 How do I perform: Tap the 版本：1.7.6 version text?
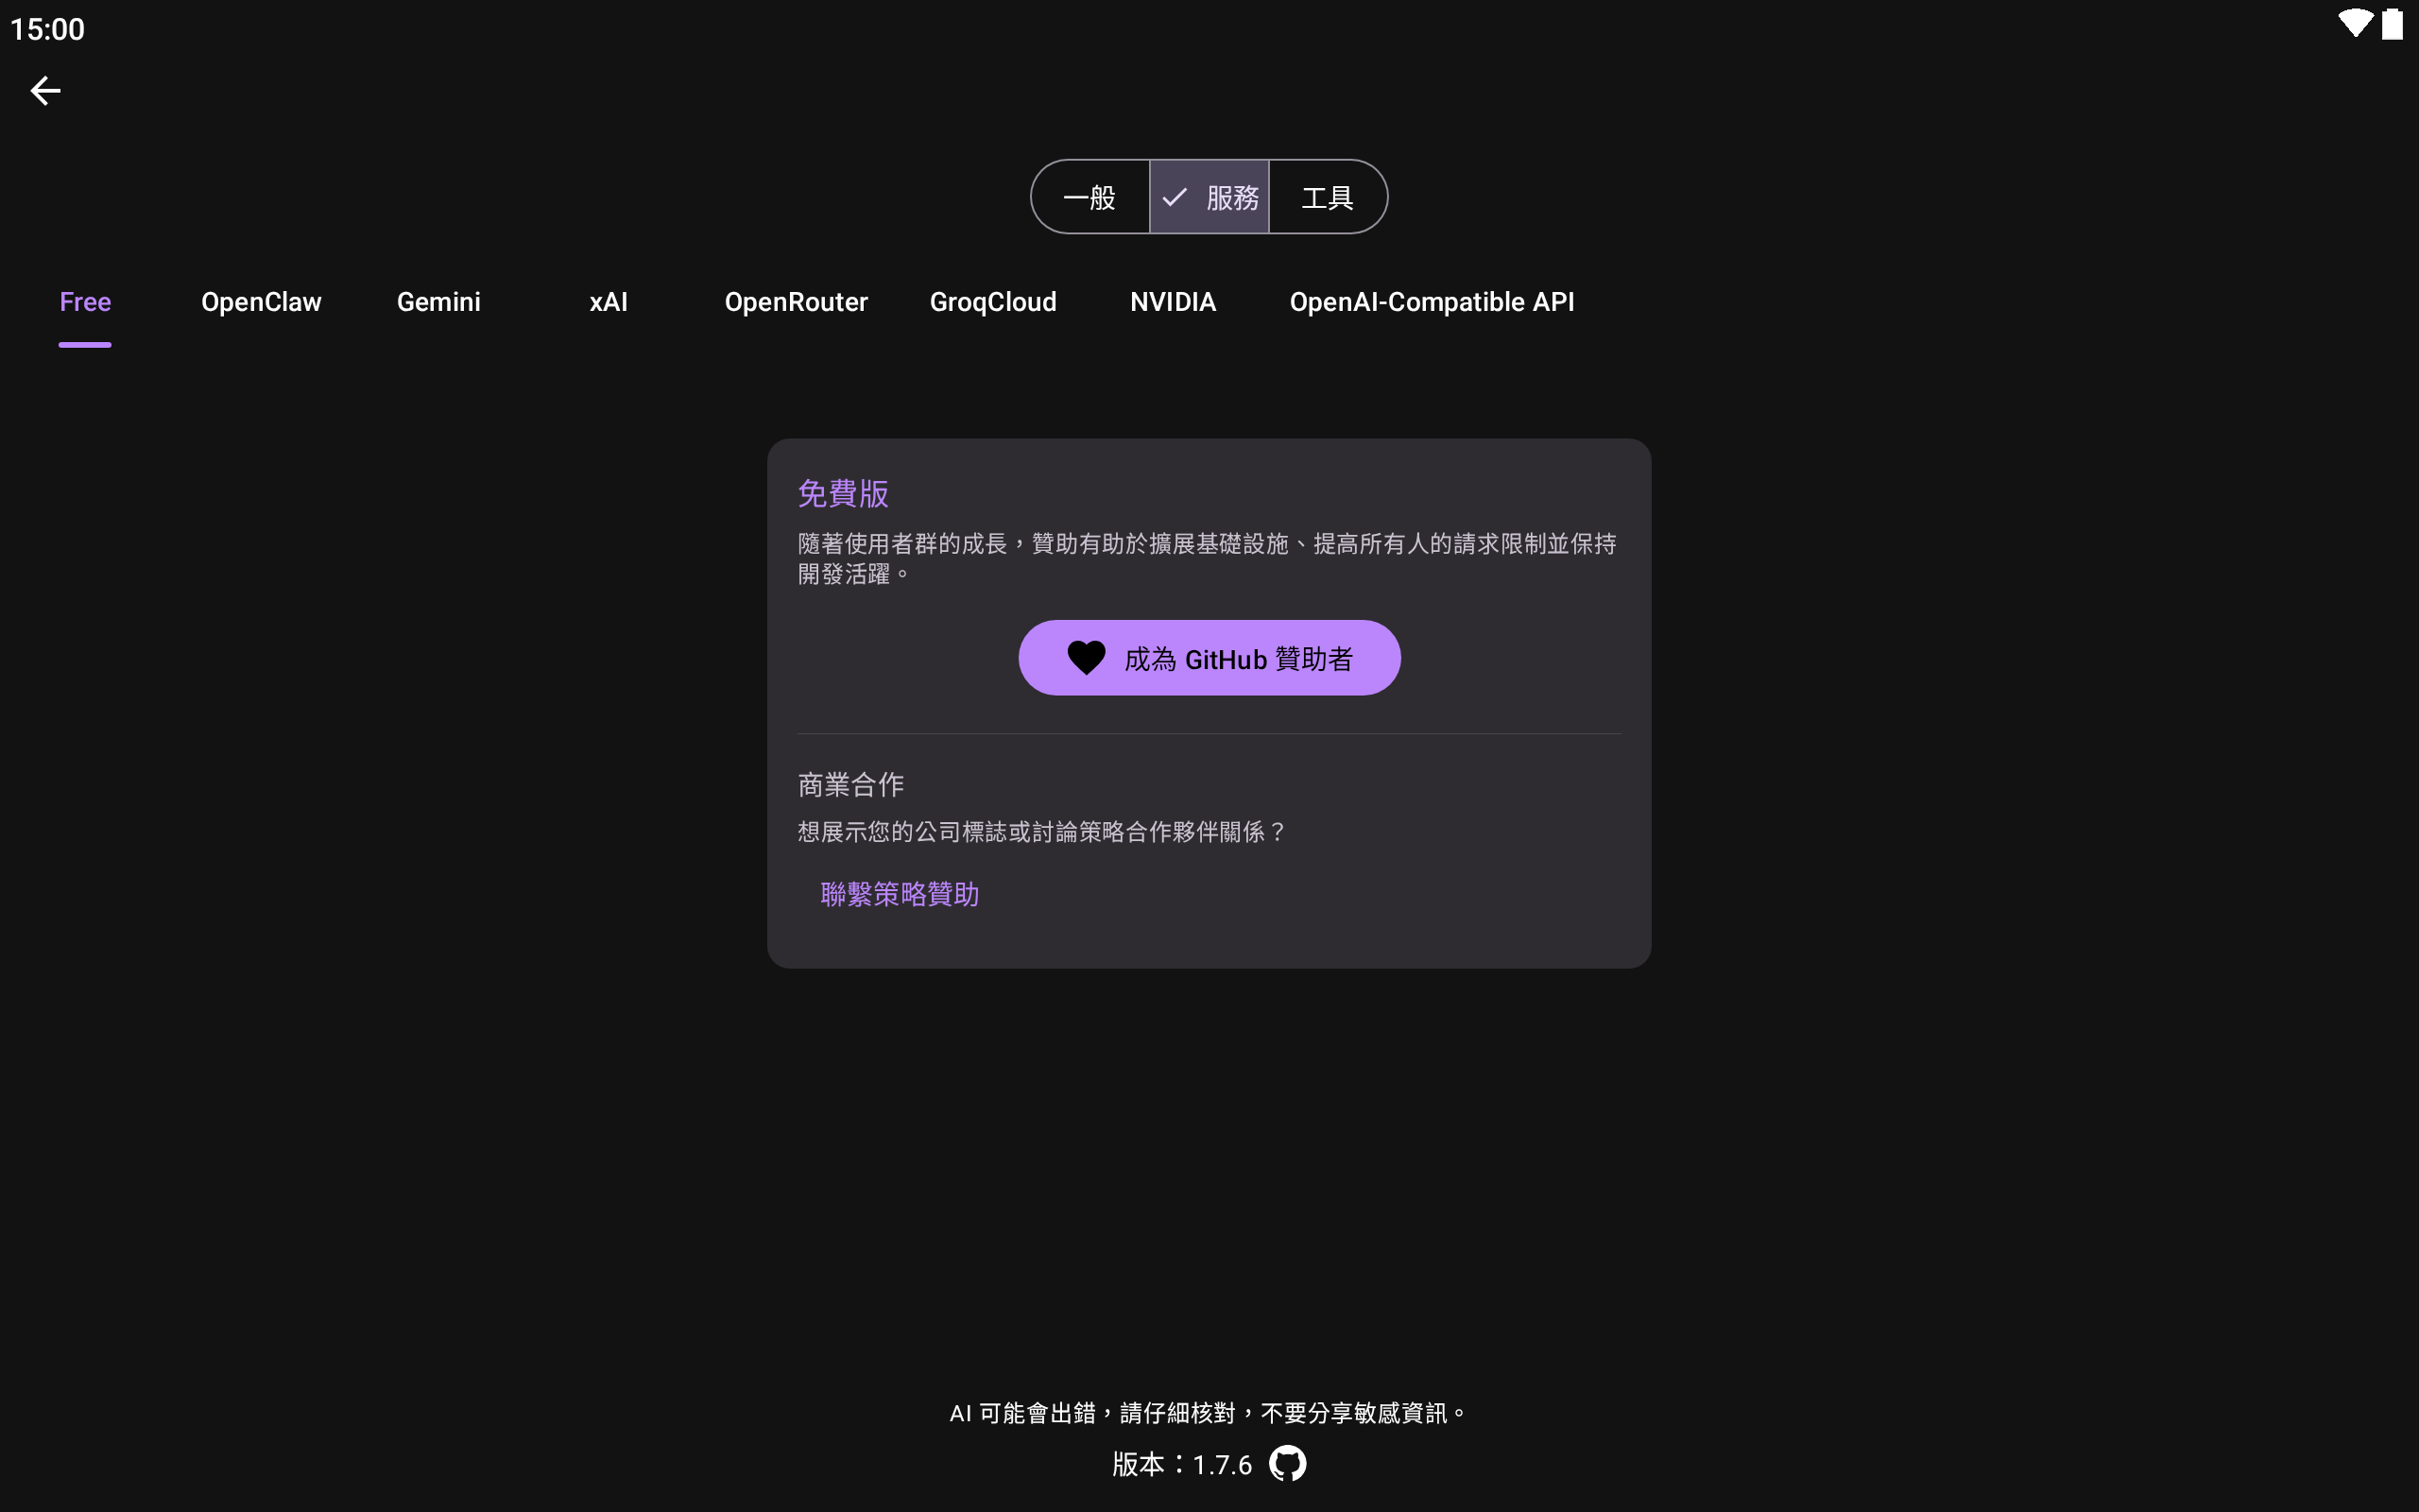tap(1181, 1464)
